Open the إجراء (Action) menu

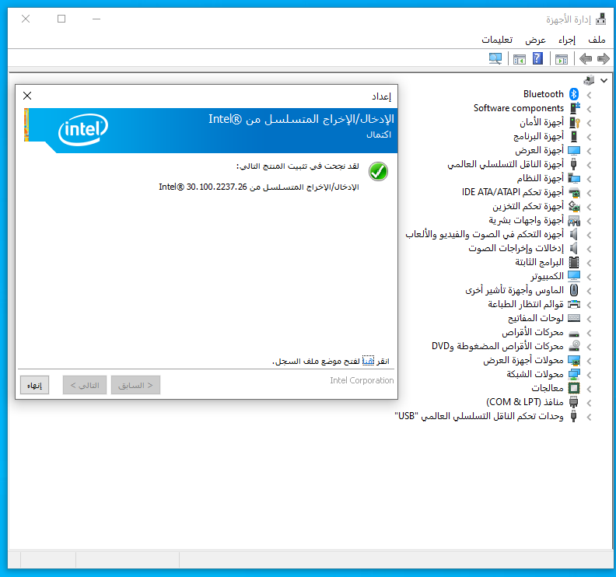click(567, 40)
